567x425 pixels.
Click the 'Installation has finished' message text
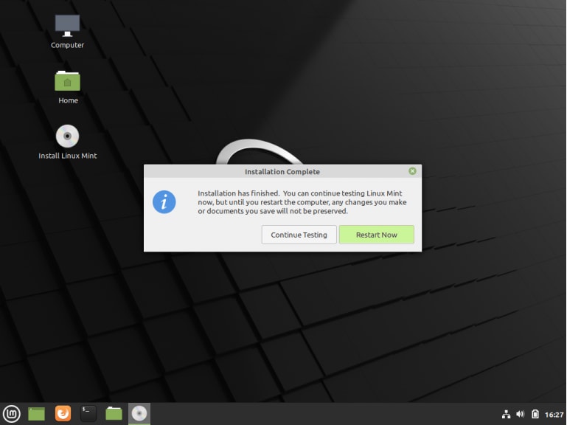tap(302, 202)
